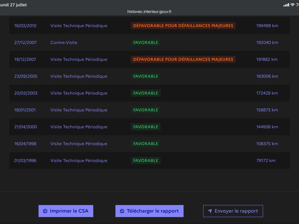Viewport: 299px width, 224px height.
Task: Click the printer icon in Télécharger le rapport
Action: (122, 211)
